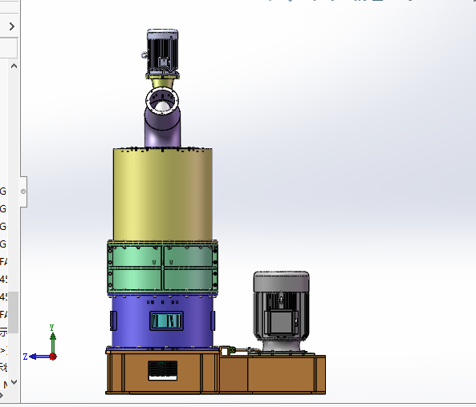This screenshot has height=407, width=476.
Task: Click the gray scrollbar thumb in feature tree
Action: click(x=13, y=312)
